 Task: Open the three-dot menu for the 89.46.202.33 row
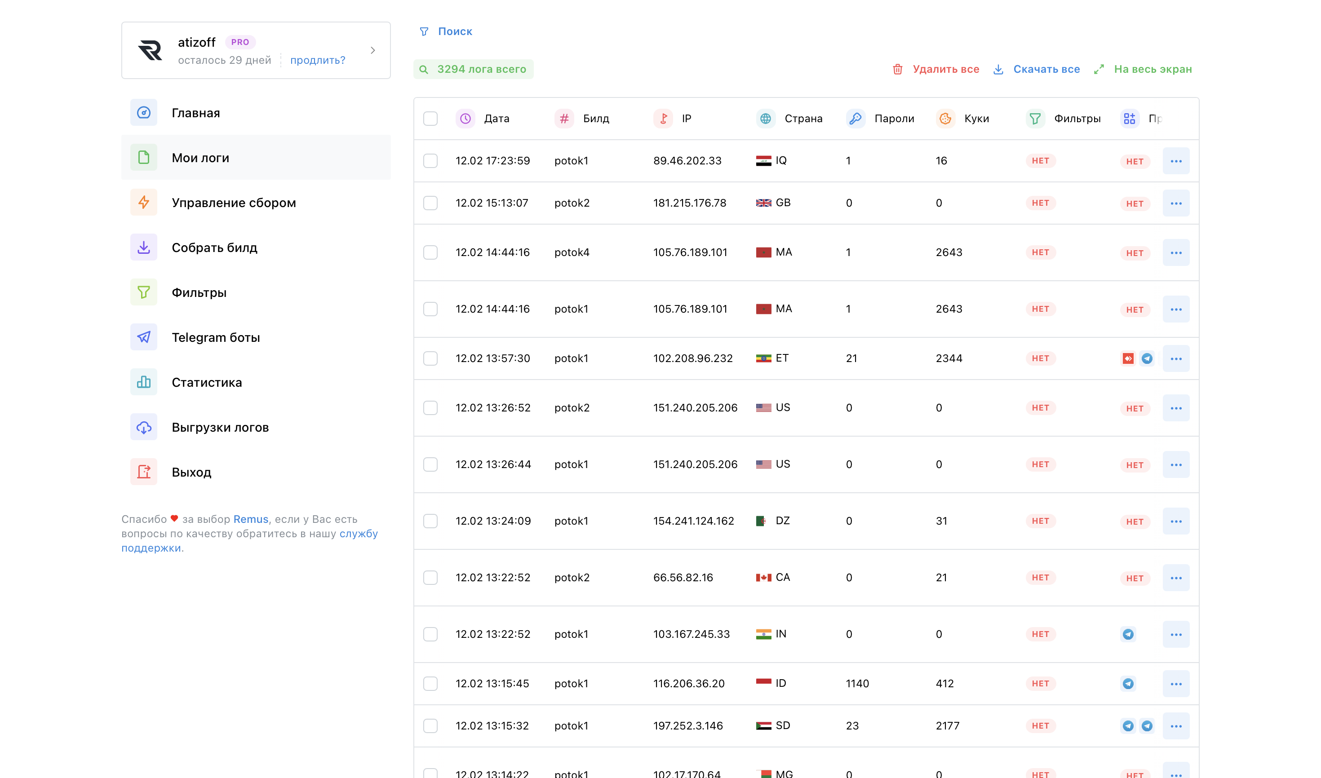tap(1176, 161)
